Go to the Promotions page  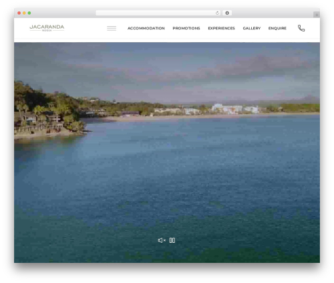(186, 28)
